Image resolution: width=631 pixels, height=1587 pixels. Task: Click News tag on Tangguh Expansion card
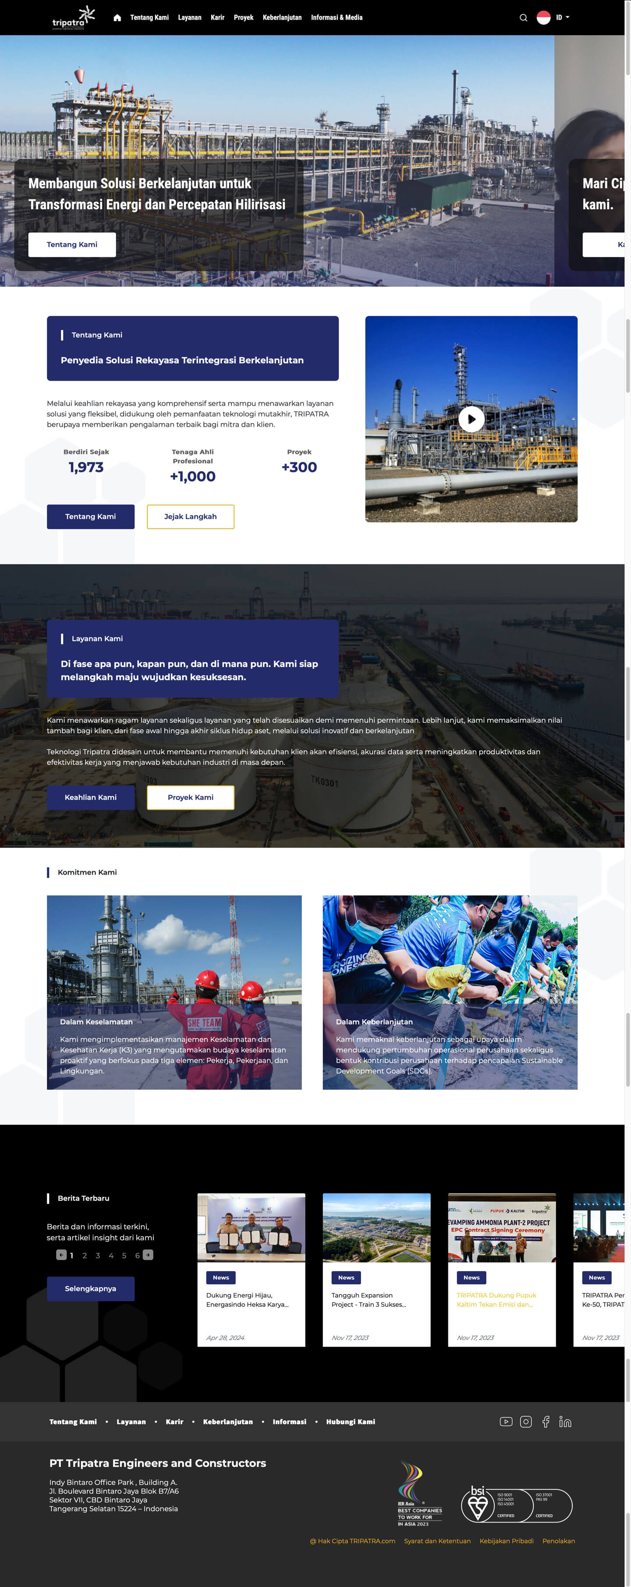[346, 1277]
